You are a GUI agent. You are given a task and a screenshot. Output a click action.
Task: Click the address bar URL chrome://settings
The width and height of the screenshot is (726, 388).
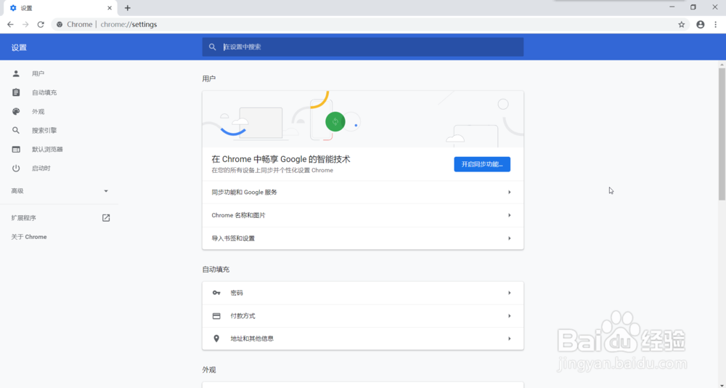point(129,25)
